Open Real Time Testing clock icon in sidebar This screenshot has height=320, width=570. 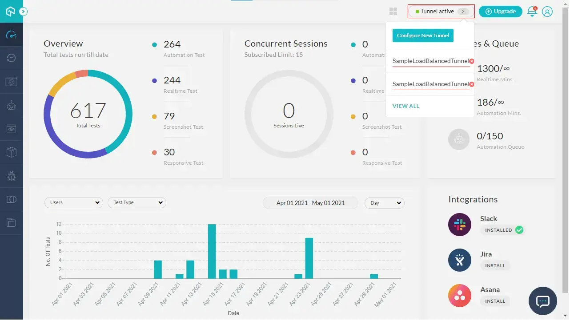pos(12,58)
